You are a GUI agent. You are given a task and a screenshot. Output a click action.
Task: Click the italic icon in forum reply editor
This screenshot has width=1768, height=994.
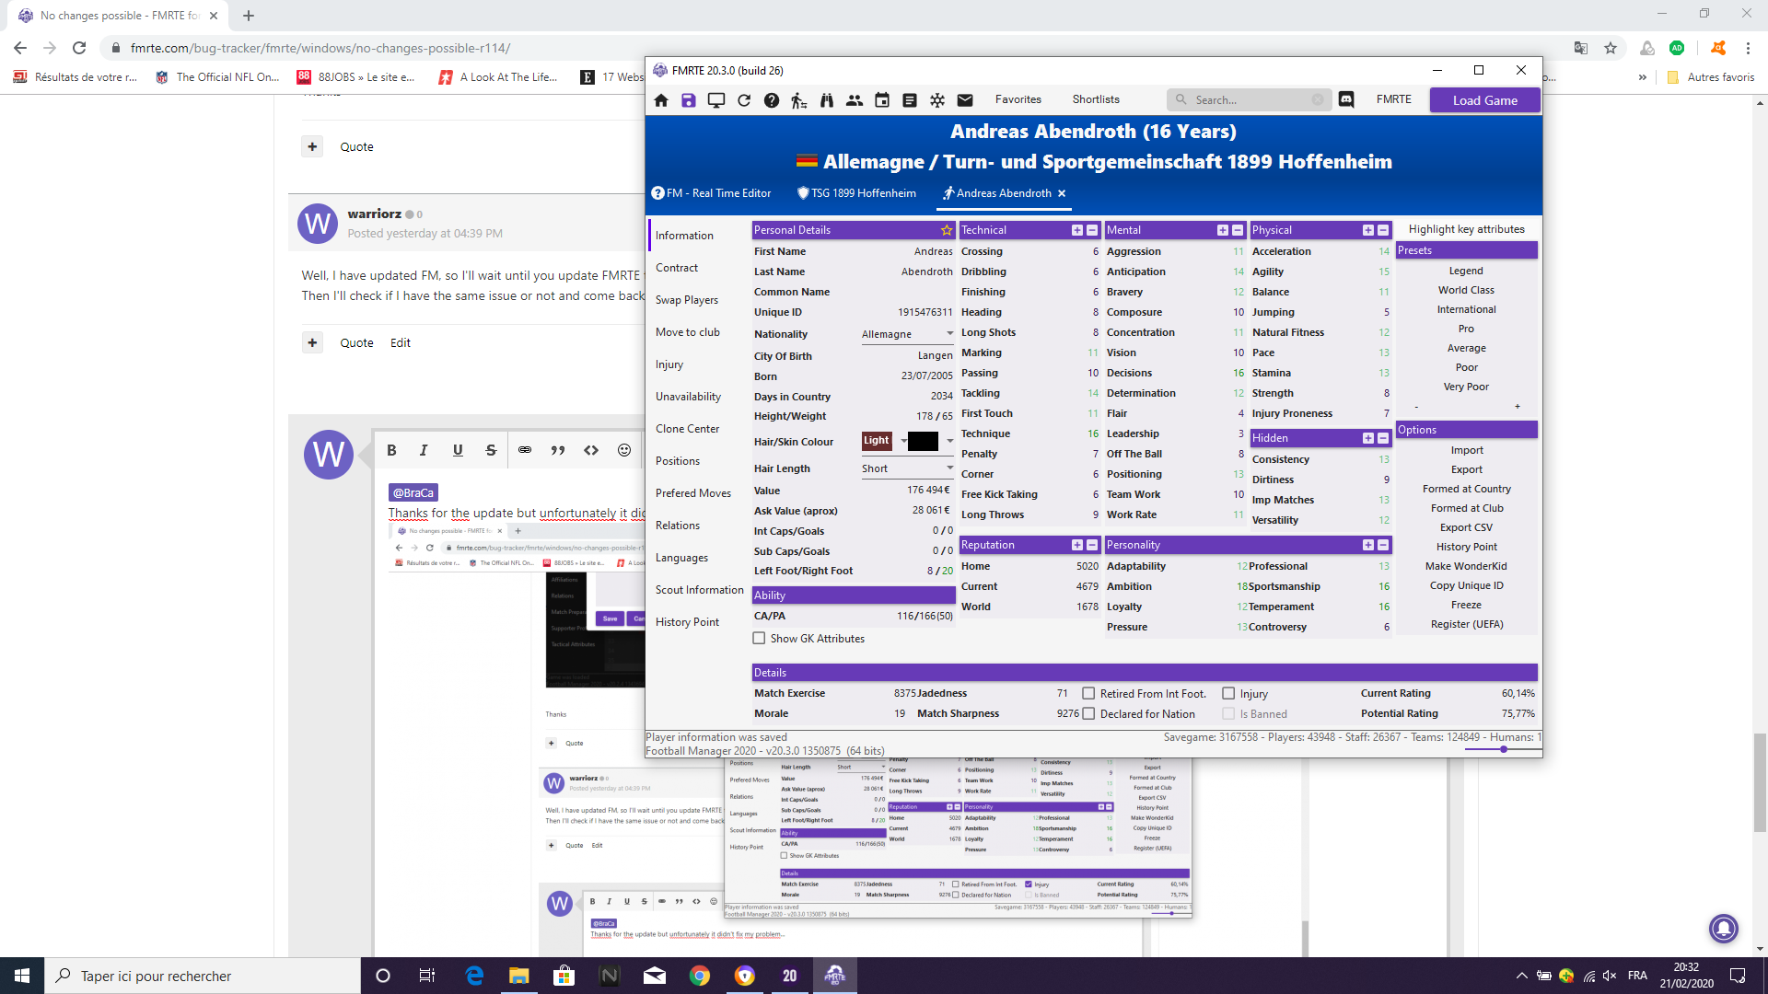(x=424, y=450)
